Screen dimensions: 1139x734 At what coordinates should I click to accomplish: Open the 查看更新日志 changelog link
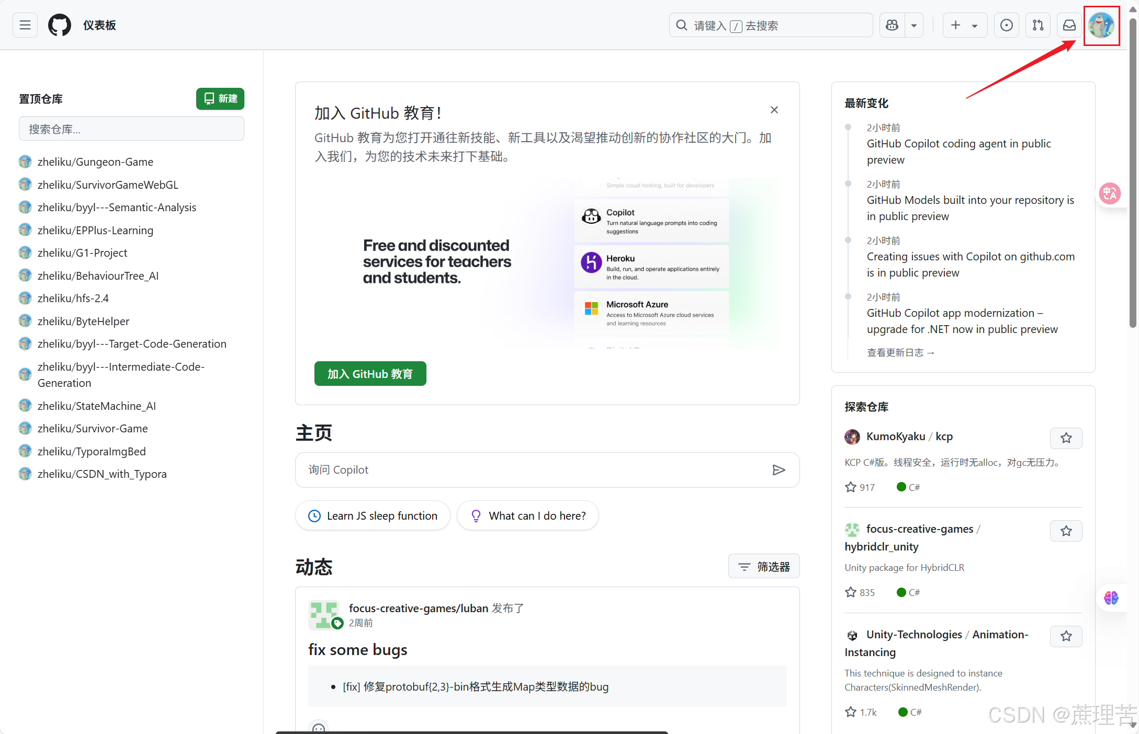click(x=900, y=353)
